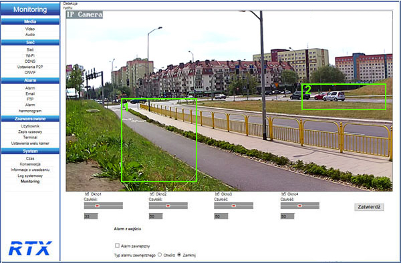The image size is (401, 263).
Task: Toggle the Okno1 checkbox
Action: [x=87, y=194]
